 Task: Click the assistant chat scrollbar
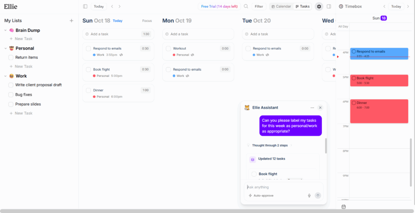point(326,145)
